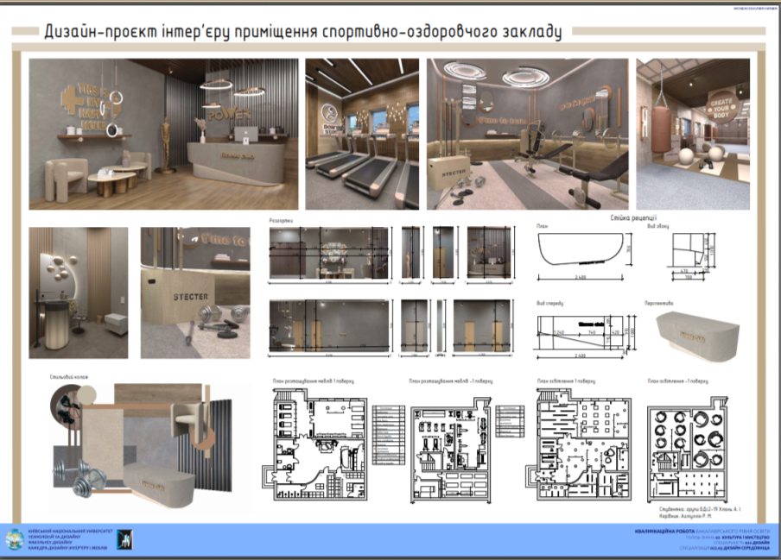Screen dimensions: 781x560
Task: Open the weight training room render
Action: click(x=528, y=134)
